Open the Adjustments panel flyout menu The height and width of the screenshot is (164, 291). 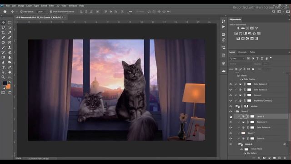point(289,19)
